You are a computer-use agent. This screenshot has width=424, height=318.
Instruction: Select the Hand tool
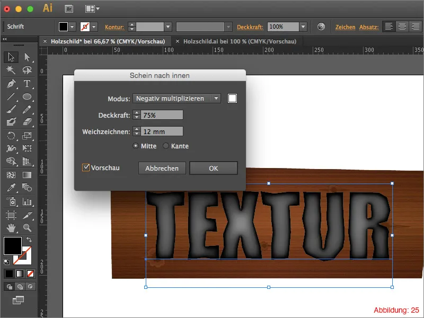[11, 228]
